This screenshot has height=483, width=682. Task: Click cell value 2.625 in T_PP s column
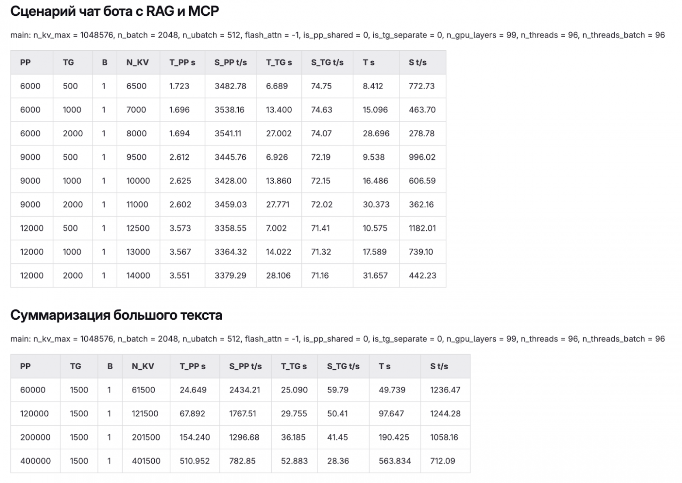(x=180, y=181)
